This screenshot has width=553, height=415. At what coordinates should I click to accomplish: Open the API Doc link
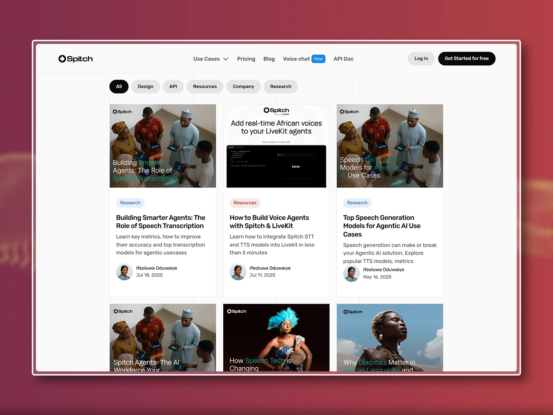344,59
